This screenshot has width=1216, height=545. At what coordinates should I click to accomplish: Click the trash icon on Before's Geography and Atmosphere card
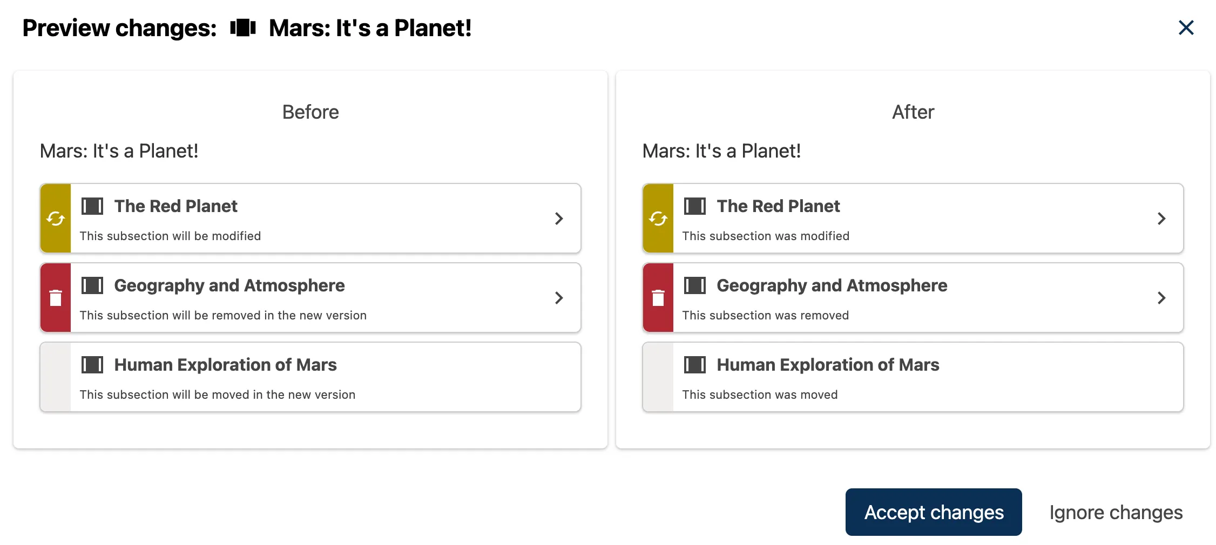click(x=55, y=297)
